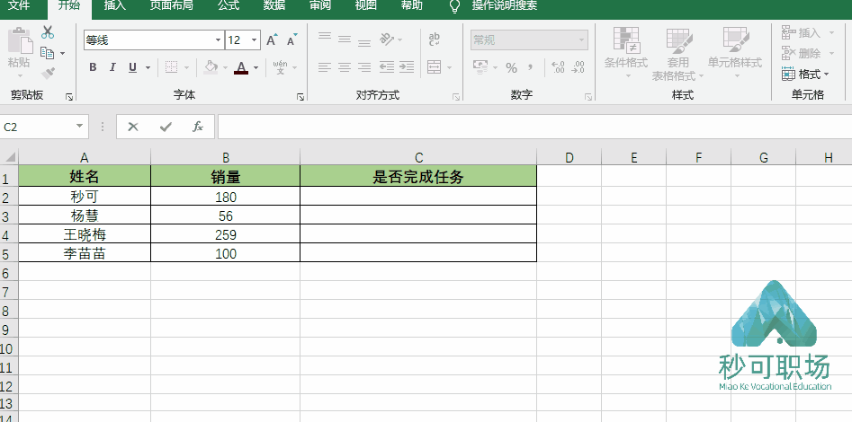Apply percent style
The width and height of the screenshot is (852, 422).
click(x=511, y=68)
